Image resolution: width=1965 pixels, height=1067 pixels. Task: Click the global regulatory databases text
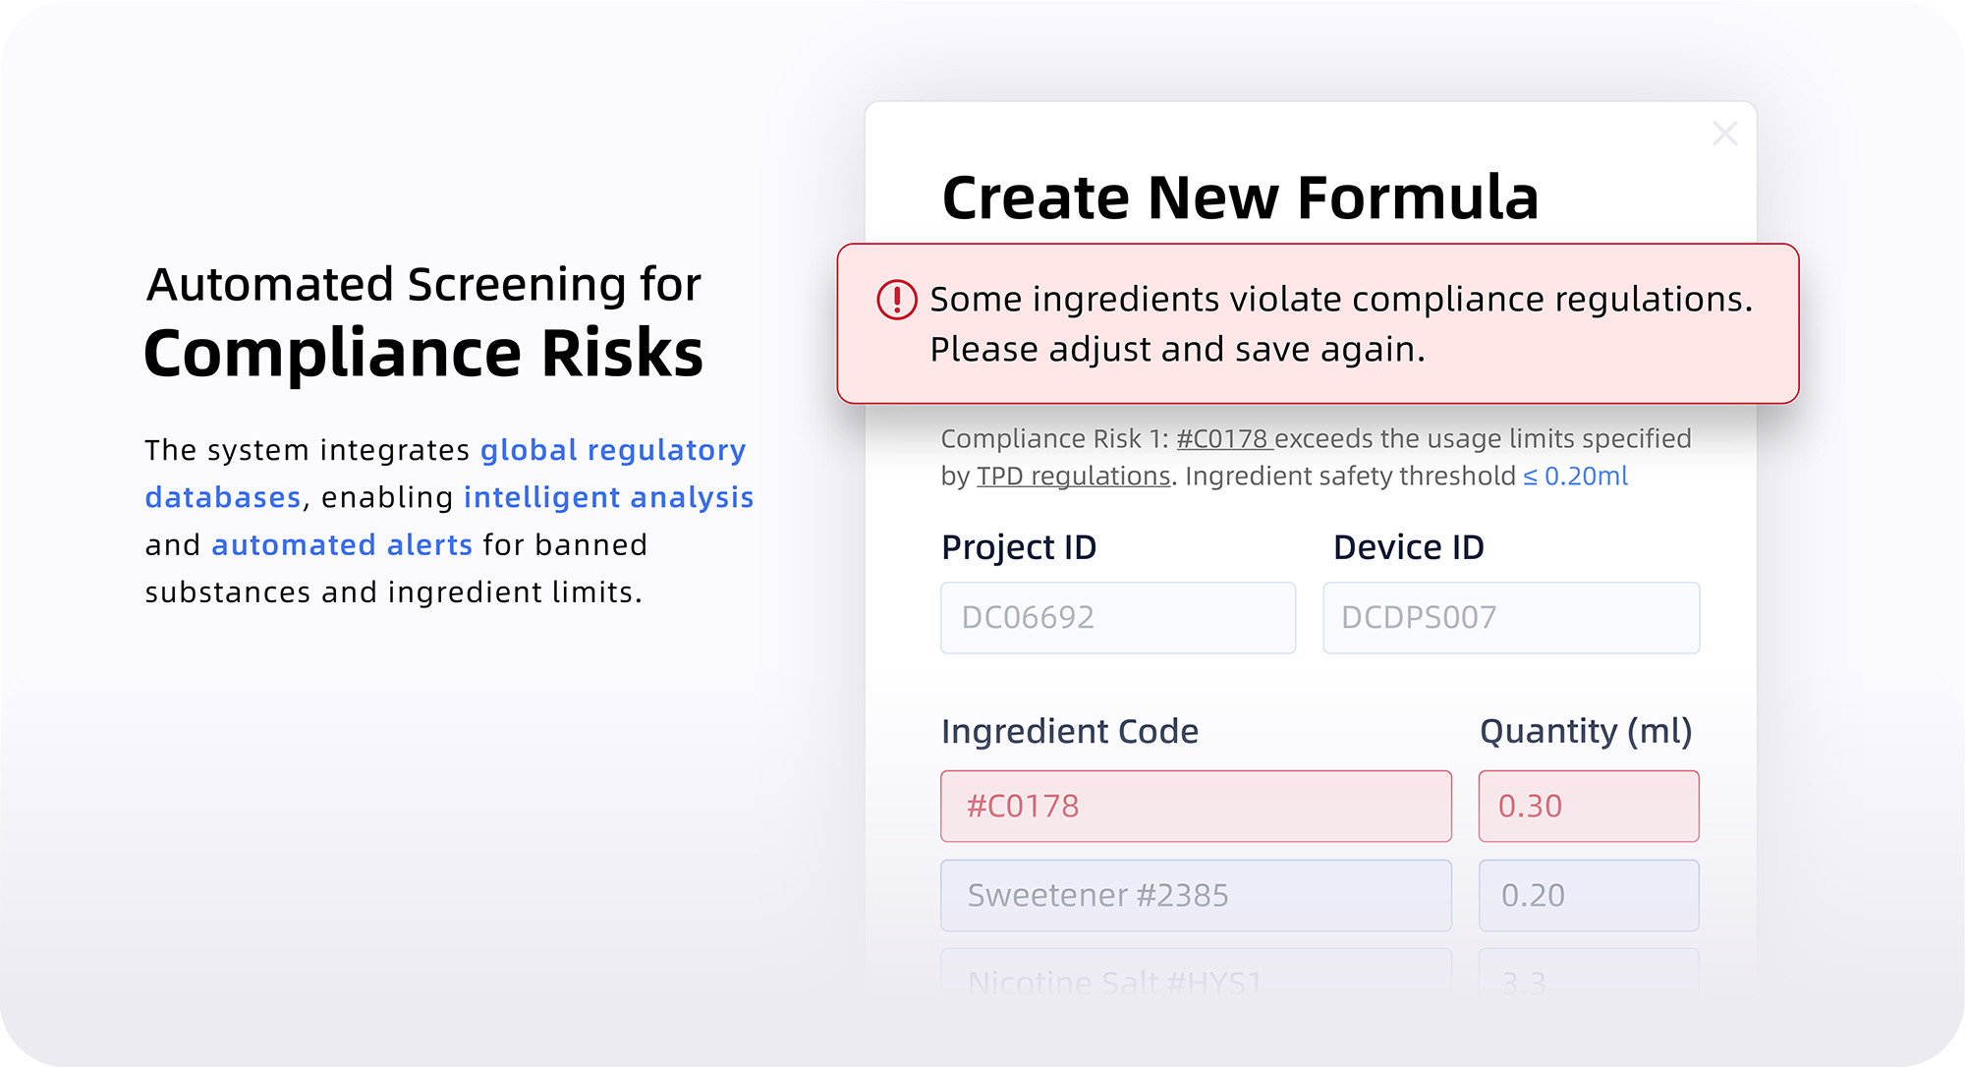point(445,474)
